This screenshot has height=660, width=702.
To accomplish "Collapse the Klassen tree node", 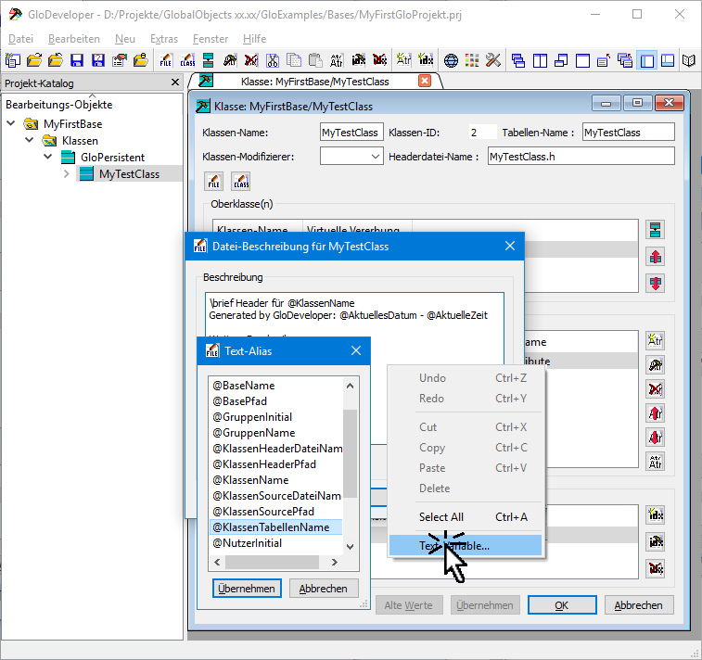I will click(30, 140).
